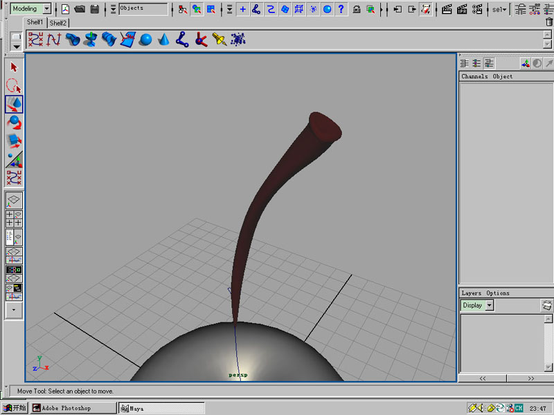Image resolution: width=554 pixels, height=415 pixels.
Task: Click the Loft icon on the shelf
Action: coord(109,39)
